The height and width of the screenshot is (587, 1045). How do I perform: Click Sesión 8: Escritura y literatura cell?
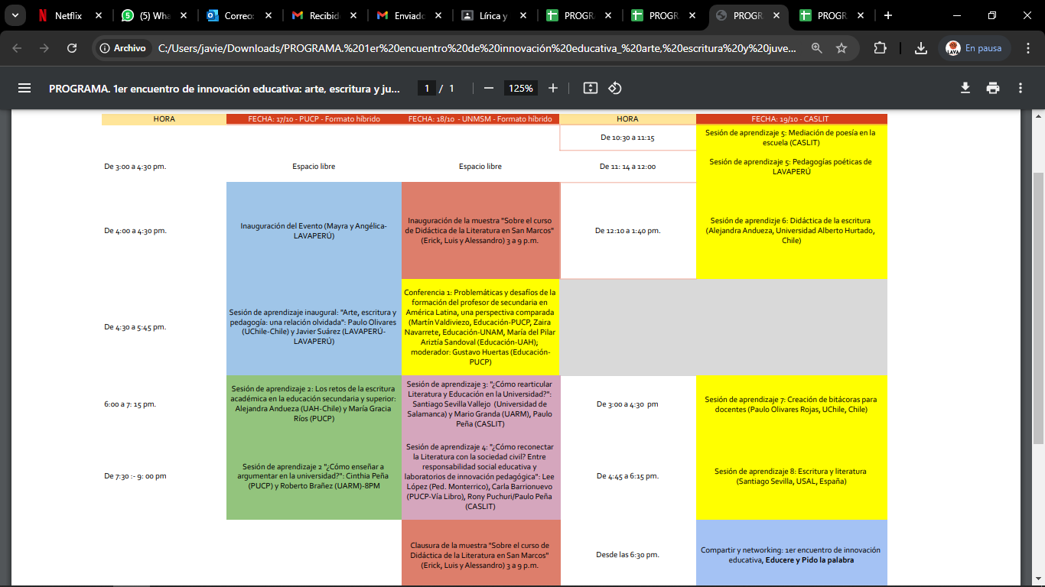coord(792,476)
